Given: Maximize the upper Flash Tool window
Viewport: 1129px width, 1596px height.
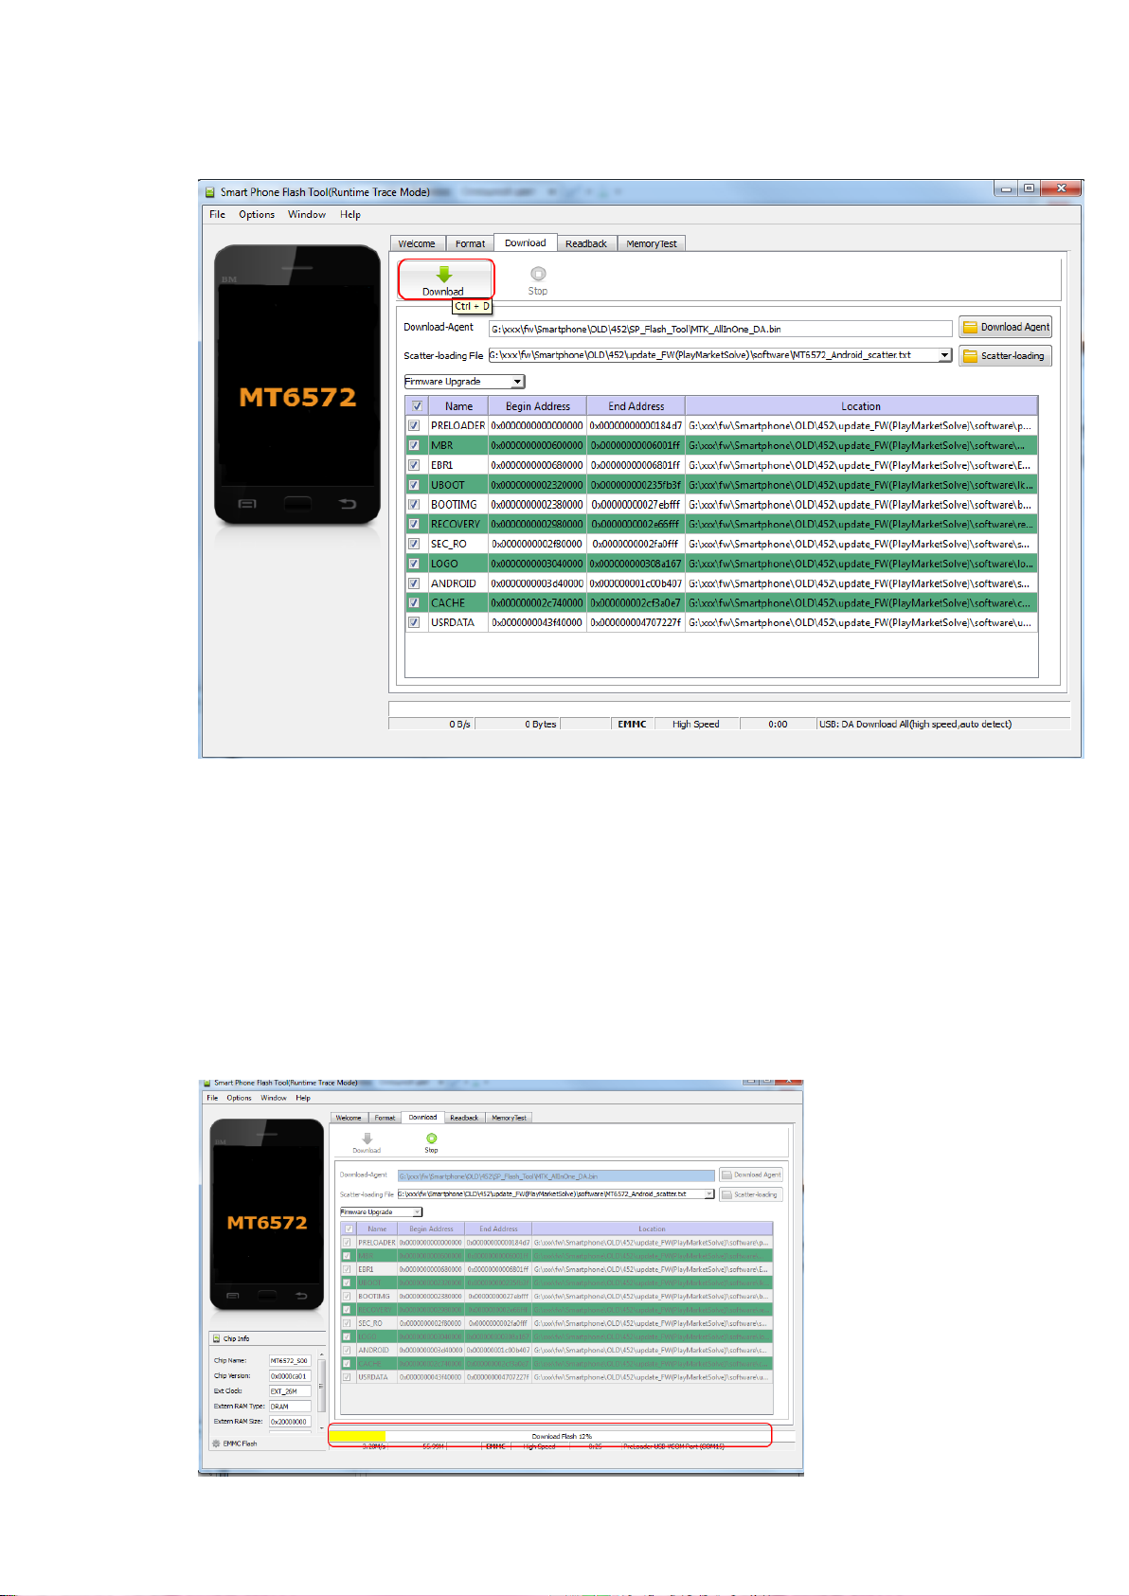Looking at the screenshot, I should (x=1029, y=188).
